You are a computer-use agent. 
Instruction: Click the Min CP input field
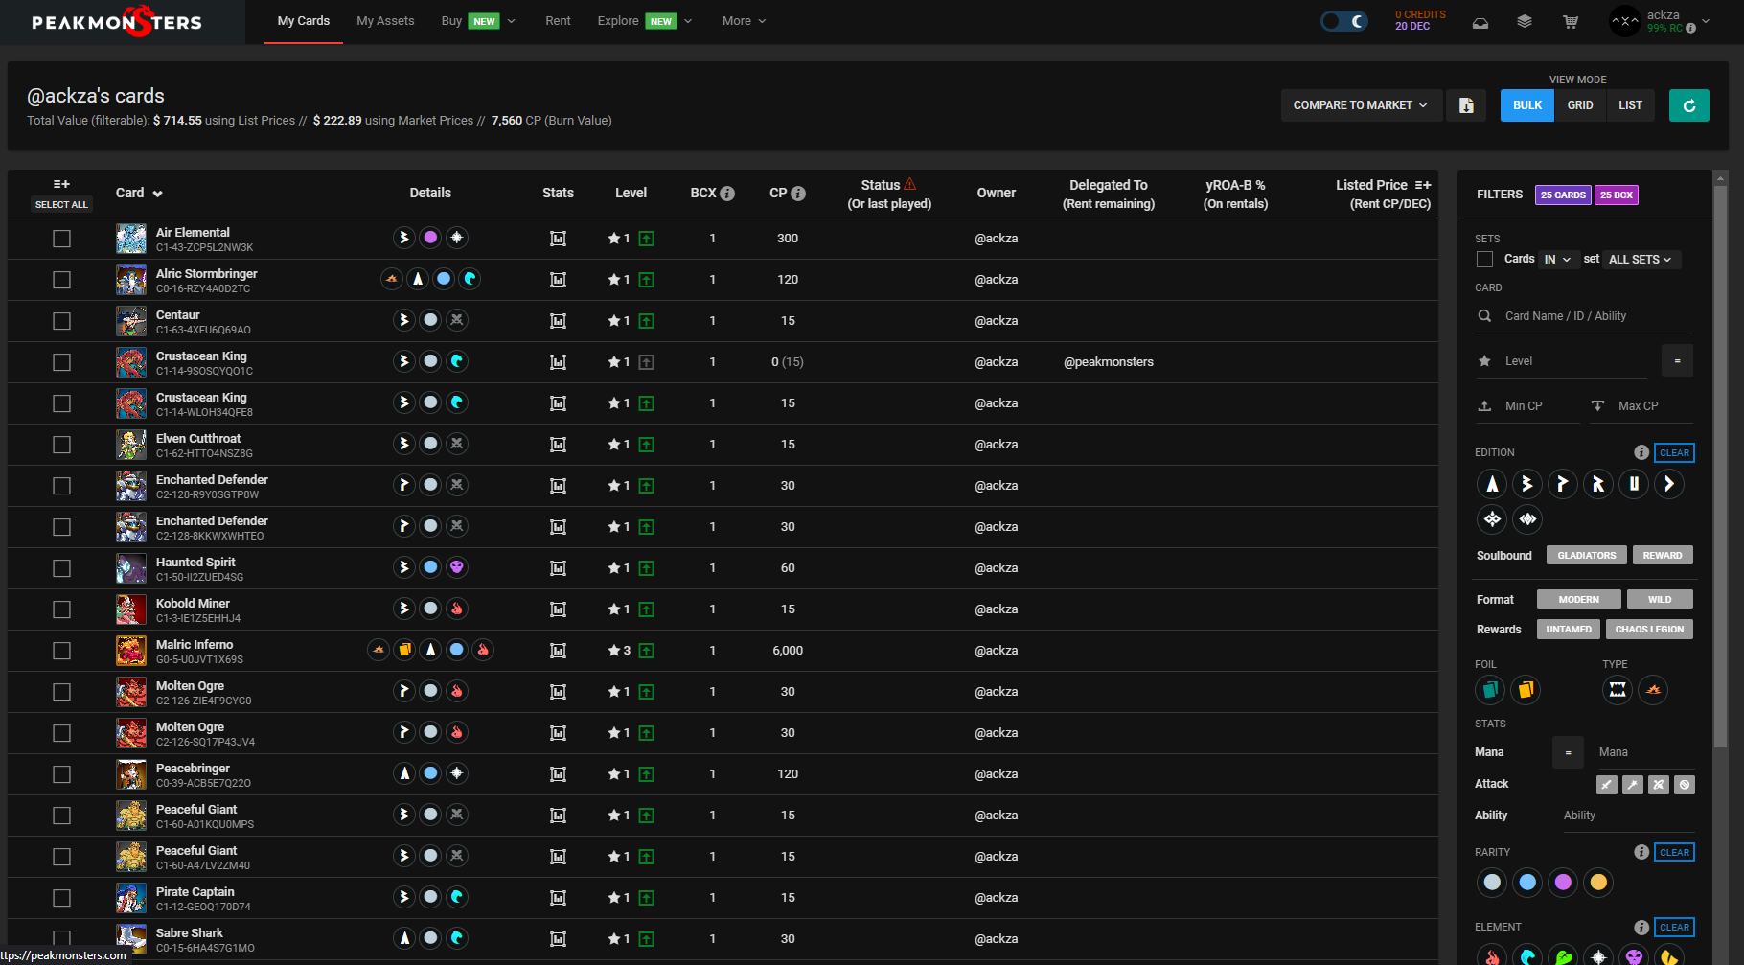tap(1527, 406)
